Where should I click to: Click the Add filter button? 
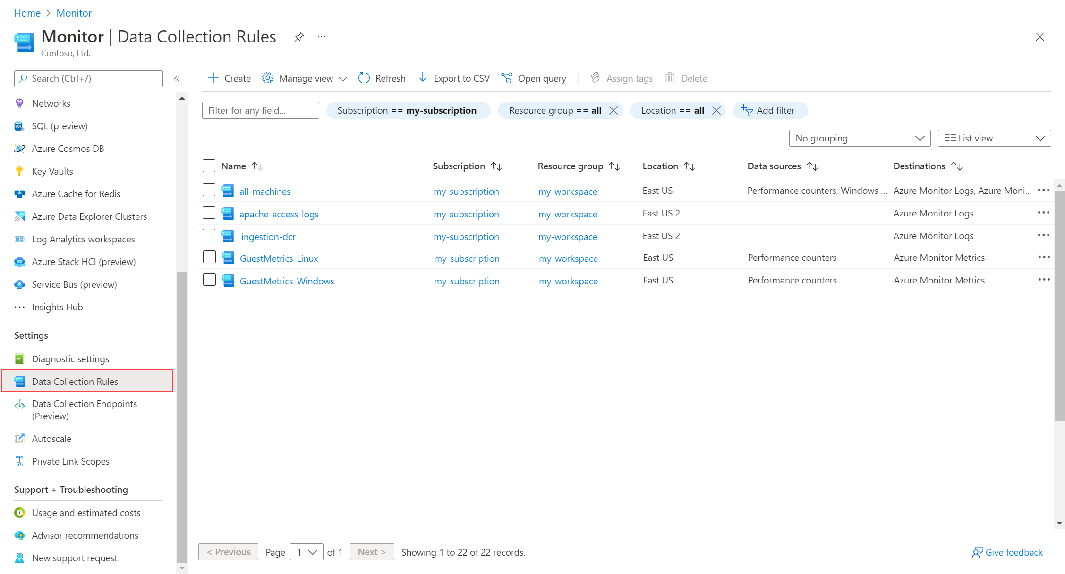click(769, 110)
